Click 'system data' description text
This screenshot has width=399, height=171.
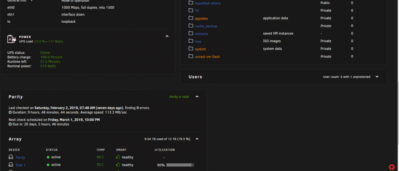coord(272,49)
